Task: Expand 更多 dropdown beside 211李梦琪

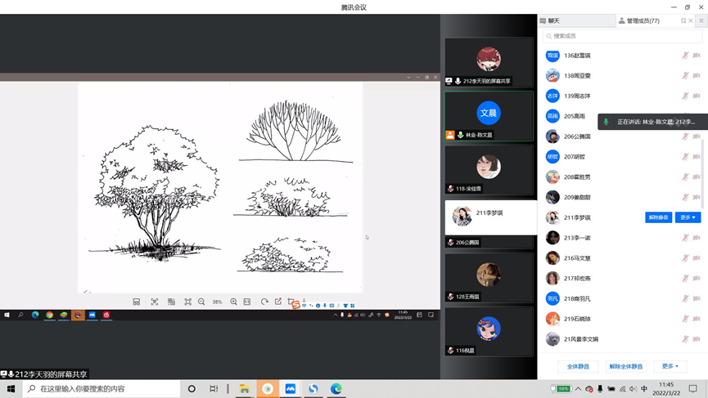Action: pyautogui.click(x=688, y=217)
